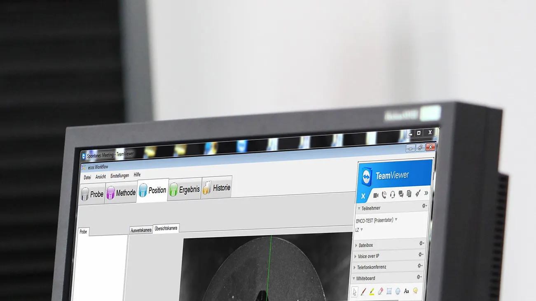Close the Spontanes Meeting window with red X

point(431,146)
